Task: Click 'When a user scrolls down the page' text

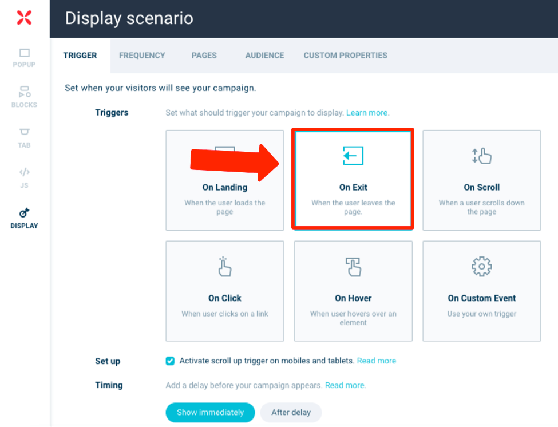Action: coord(481,207)
